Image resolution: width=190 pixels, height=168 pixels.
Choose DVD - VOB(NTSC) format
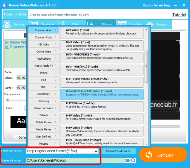(x=102, y=58)
